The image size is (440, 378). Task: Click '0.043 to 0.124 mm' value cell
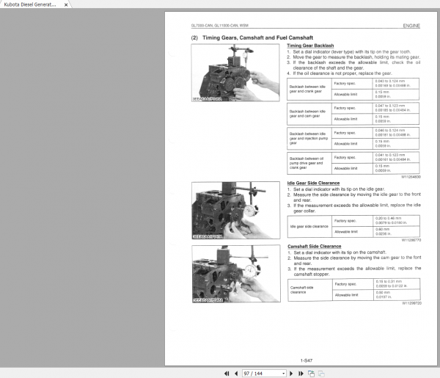pyautogui.click(x=396, y=84)
